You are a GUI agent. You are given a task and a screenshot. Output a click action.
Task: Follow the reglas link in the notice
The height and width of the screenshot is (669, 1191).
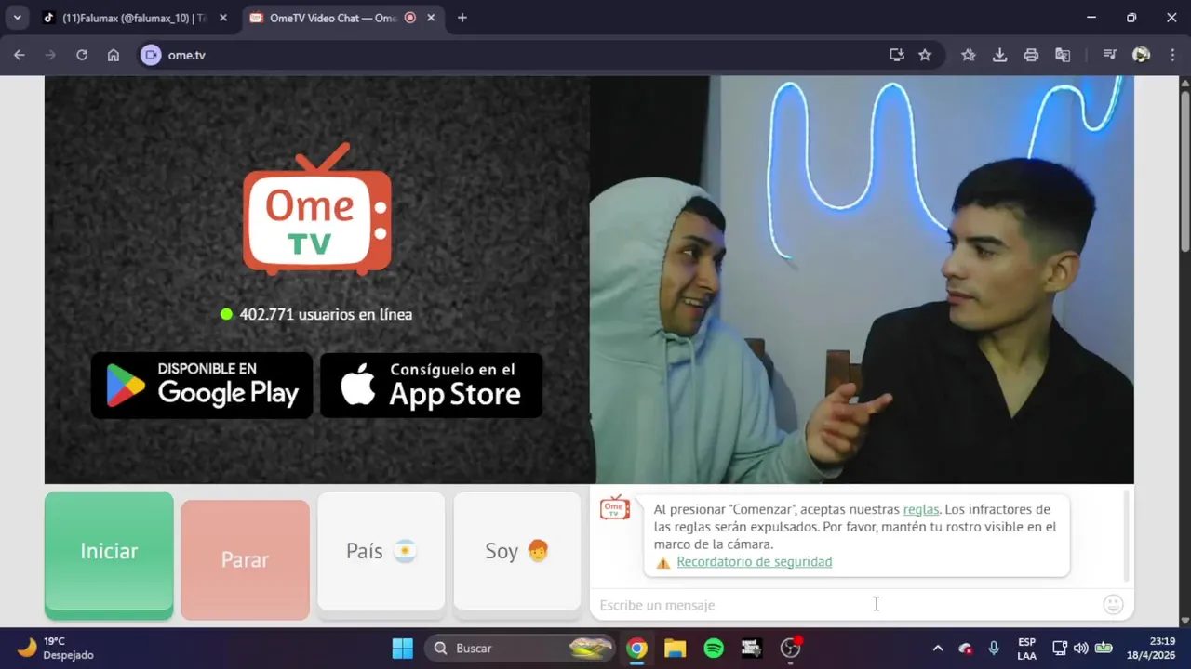click(x=921, y=509)
